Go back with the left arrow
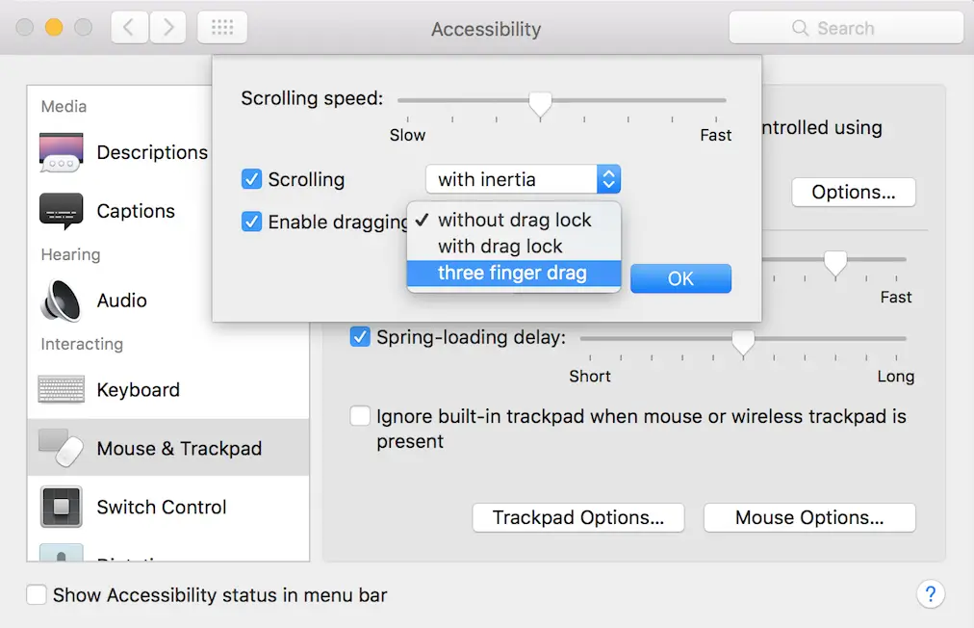 pyautogui.click(x=129, y=27)
